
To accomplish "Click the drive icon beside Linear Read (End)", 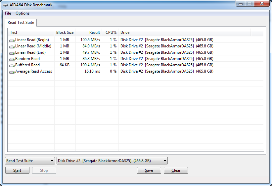I will click(12, 53).
